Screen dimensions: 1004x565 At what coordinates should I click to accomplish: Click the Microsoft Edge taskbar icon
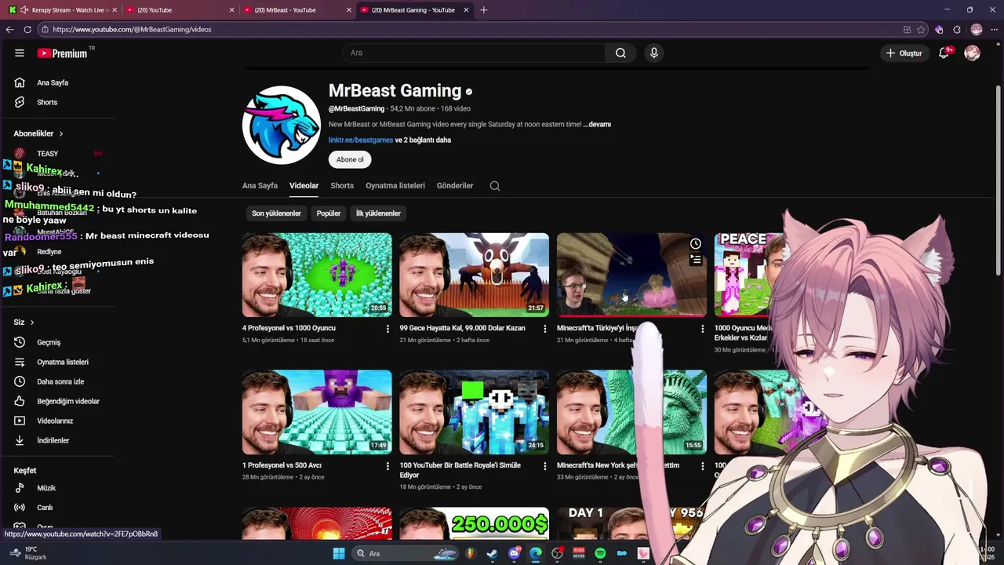(536, 553)
